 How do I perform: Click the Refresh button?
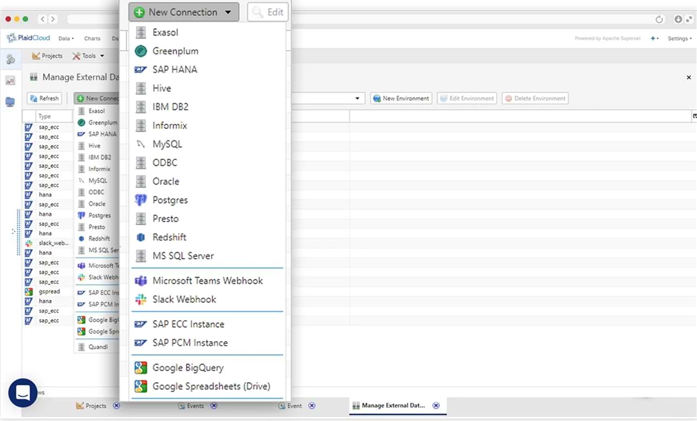pyautogui.click(x=44, y=98)
